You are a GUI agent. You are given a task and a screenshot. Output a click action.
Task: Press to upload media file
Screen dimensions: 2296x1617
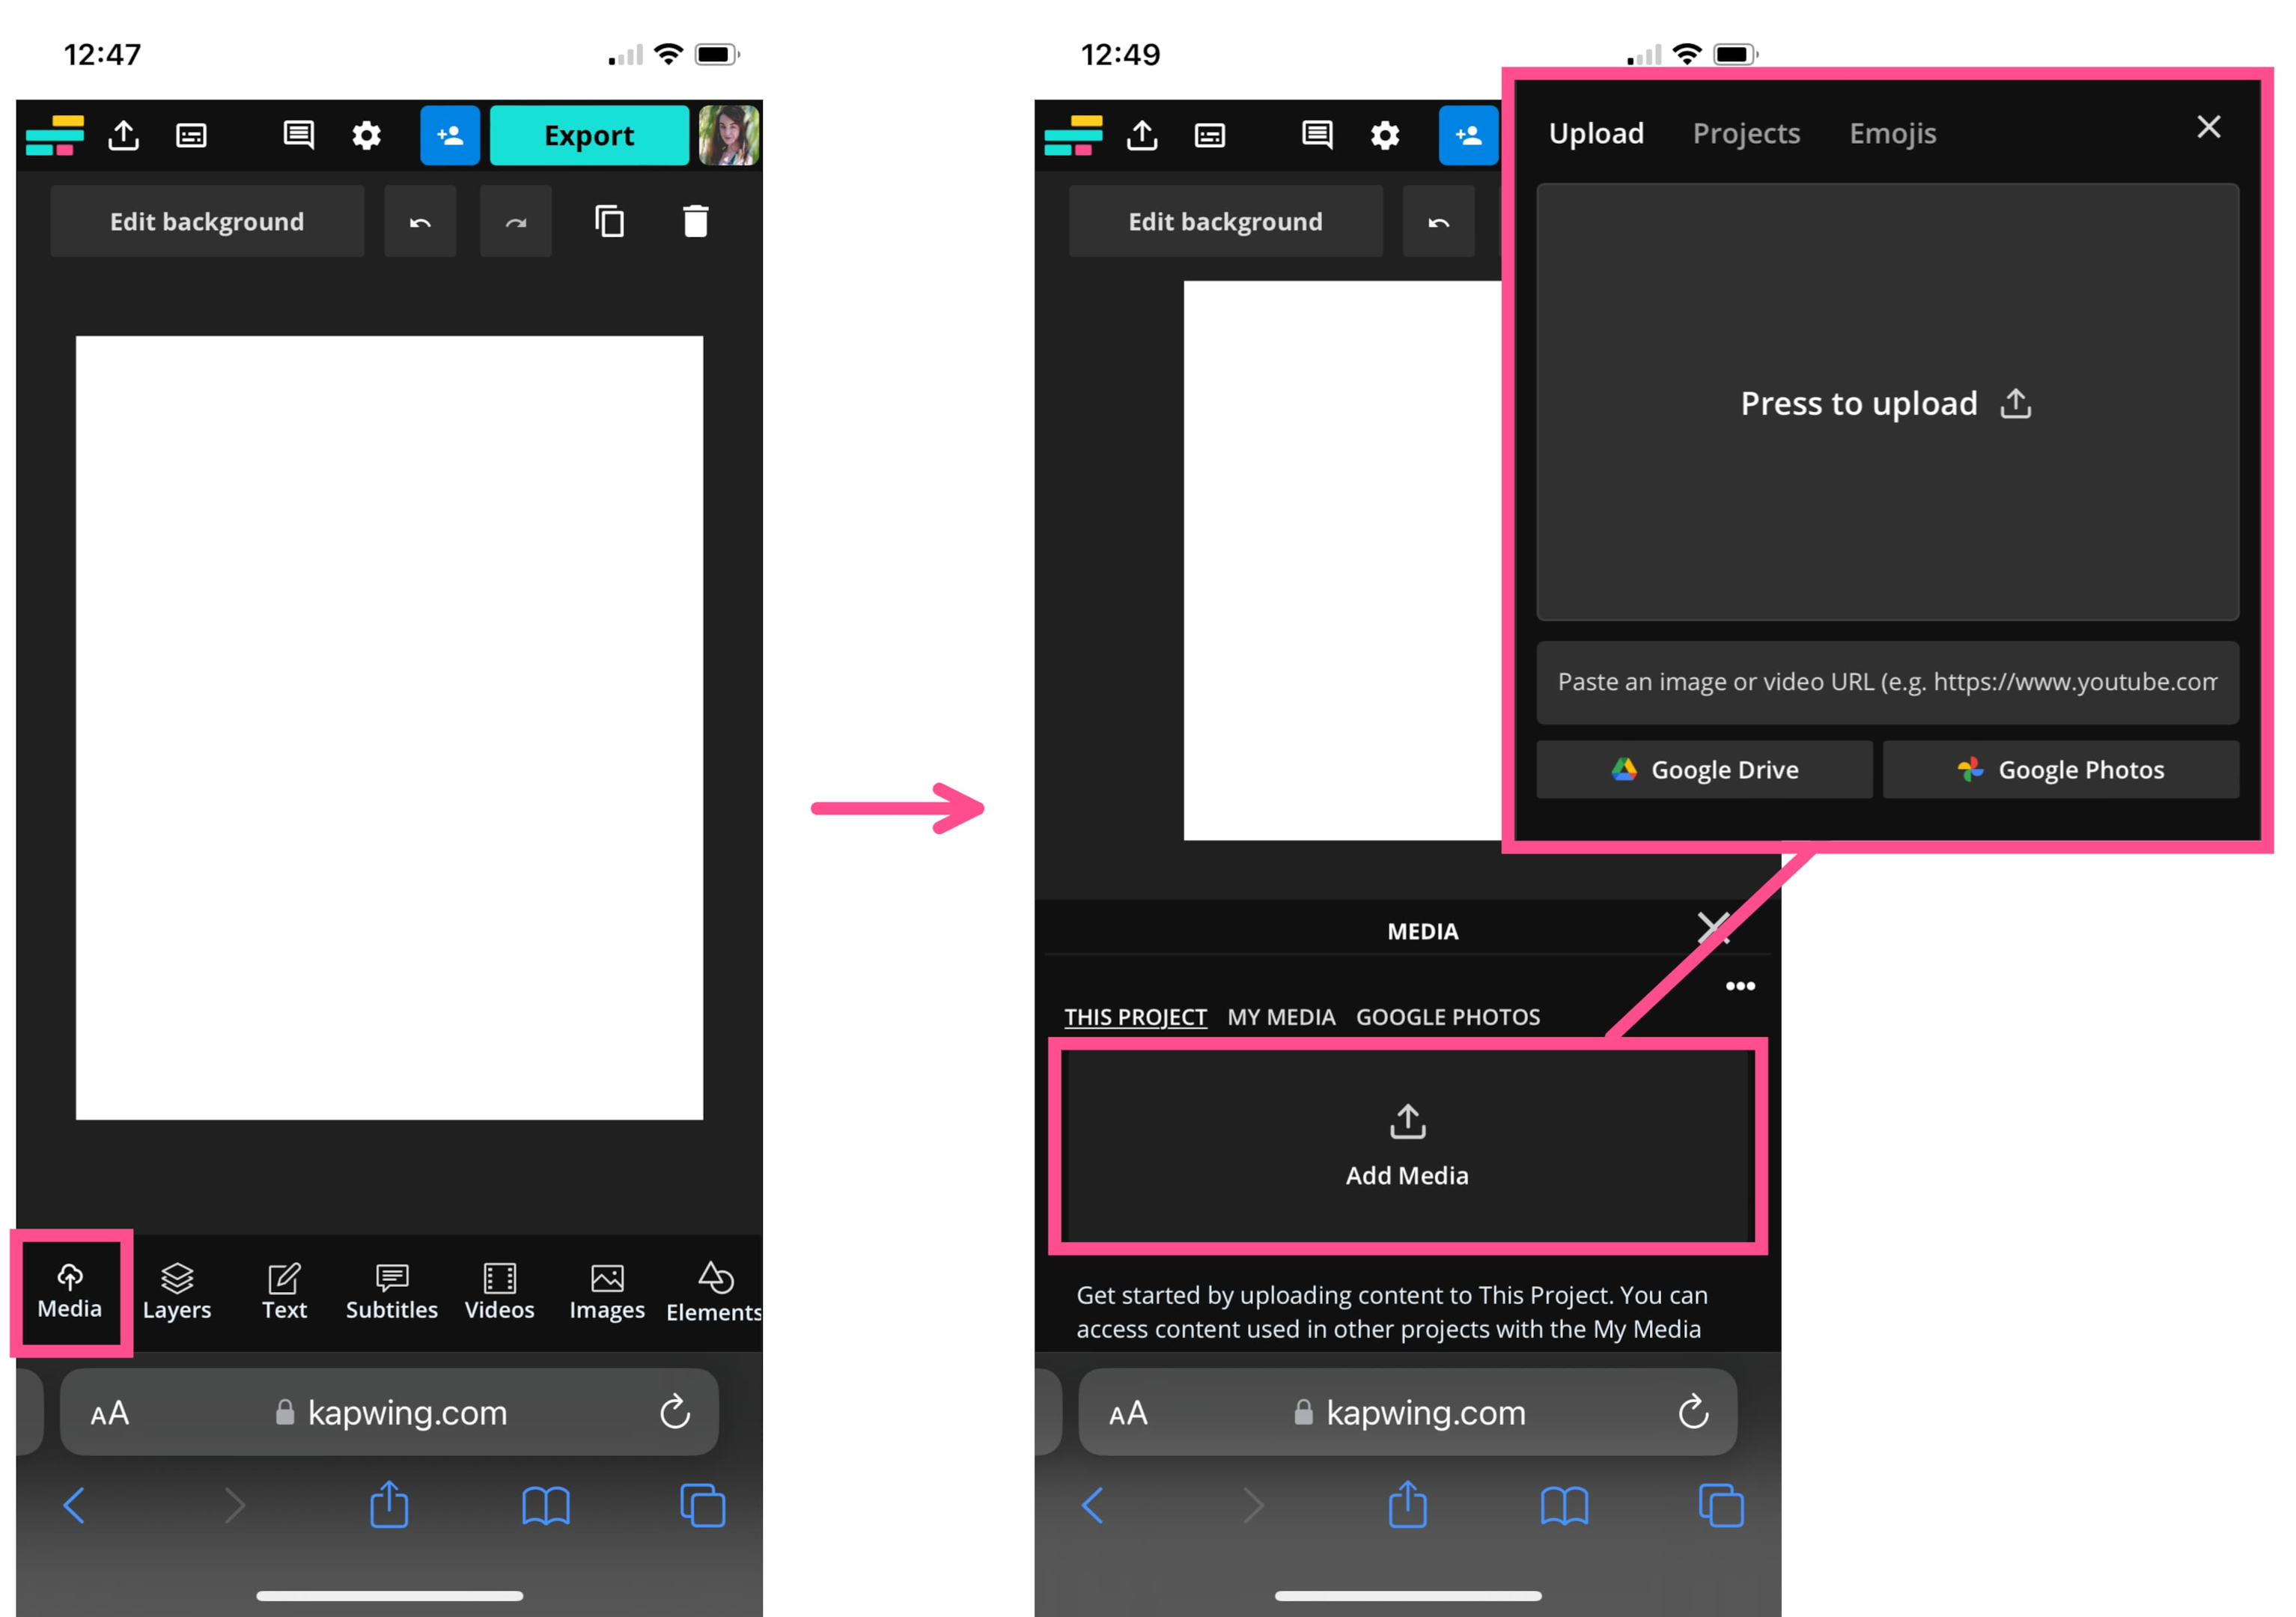[x=1887, y=403]
